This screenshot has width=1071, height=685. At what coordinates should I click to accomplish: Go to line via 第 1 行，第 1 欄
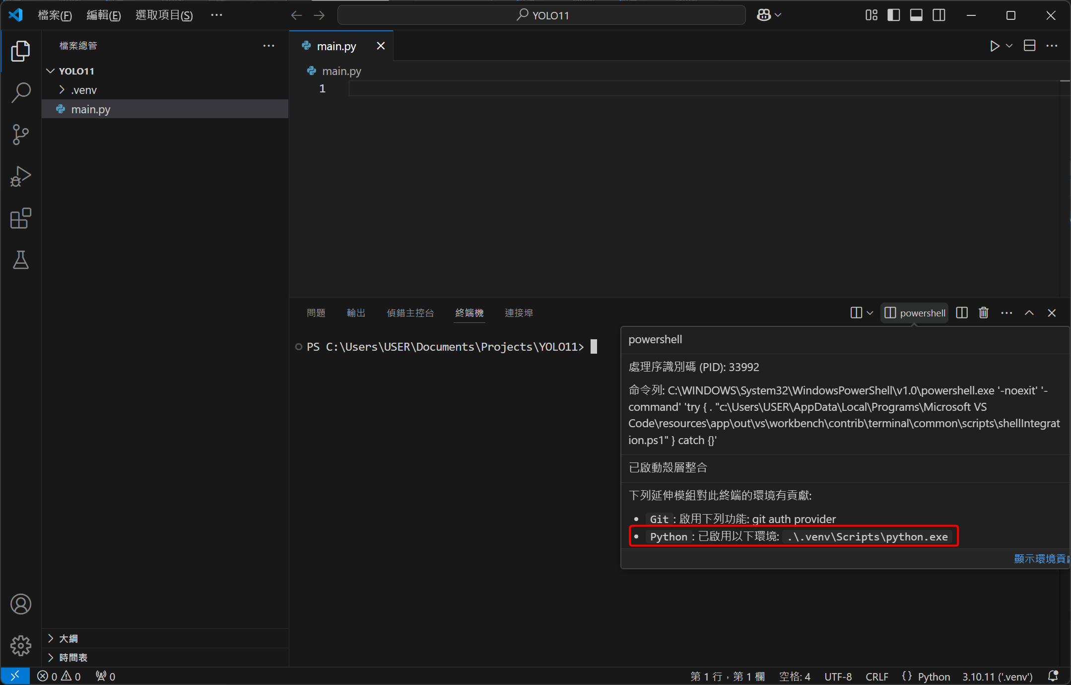click(x=727, y=676)
